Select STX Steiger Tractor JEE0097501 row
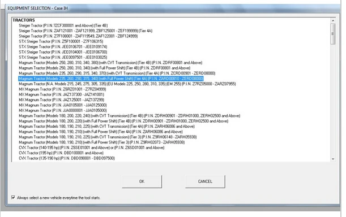The width and height of the screenshot is (346, 217). point(63,57)
